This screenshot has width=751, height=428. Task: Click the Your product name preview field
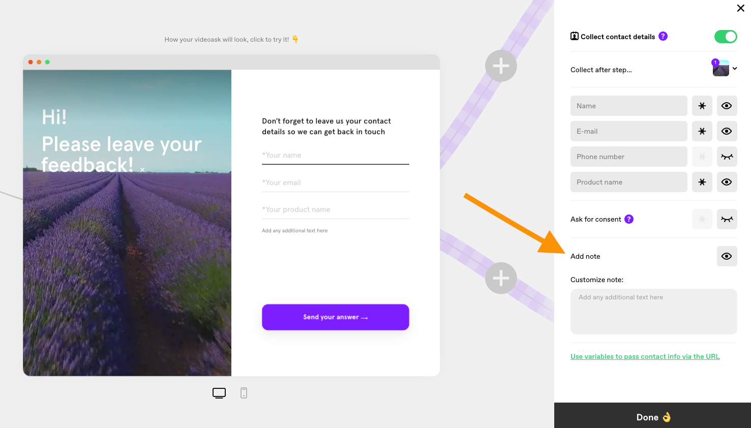point(336,209)
